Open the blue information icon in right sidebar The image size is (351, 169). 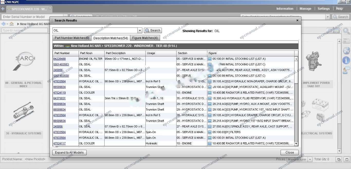click(x=346, y=60)
